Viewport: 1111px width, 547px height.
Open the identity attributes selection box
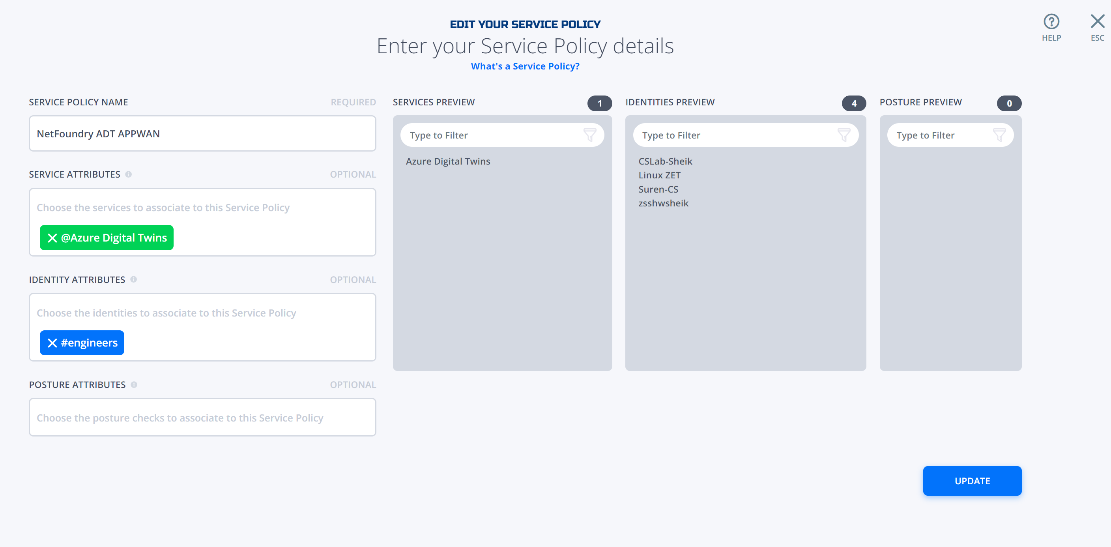[202, 327]
